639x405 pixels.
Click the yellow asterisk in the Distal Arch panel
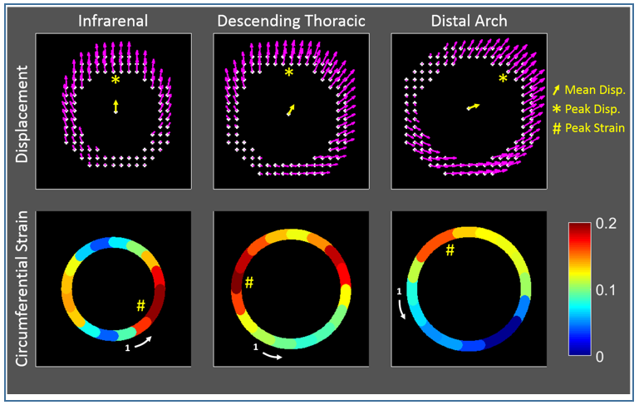click(503, 79)
